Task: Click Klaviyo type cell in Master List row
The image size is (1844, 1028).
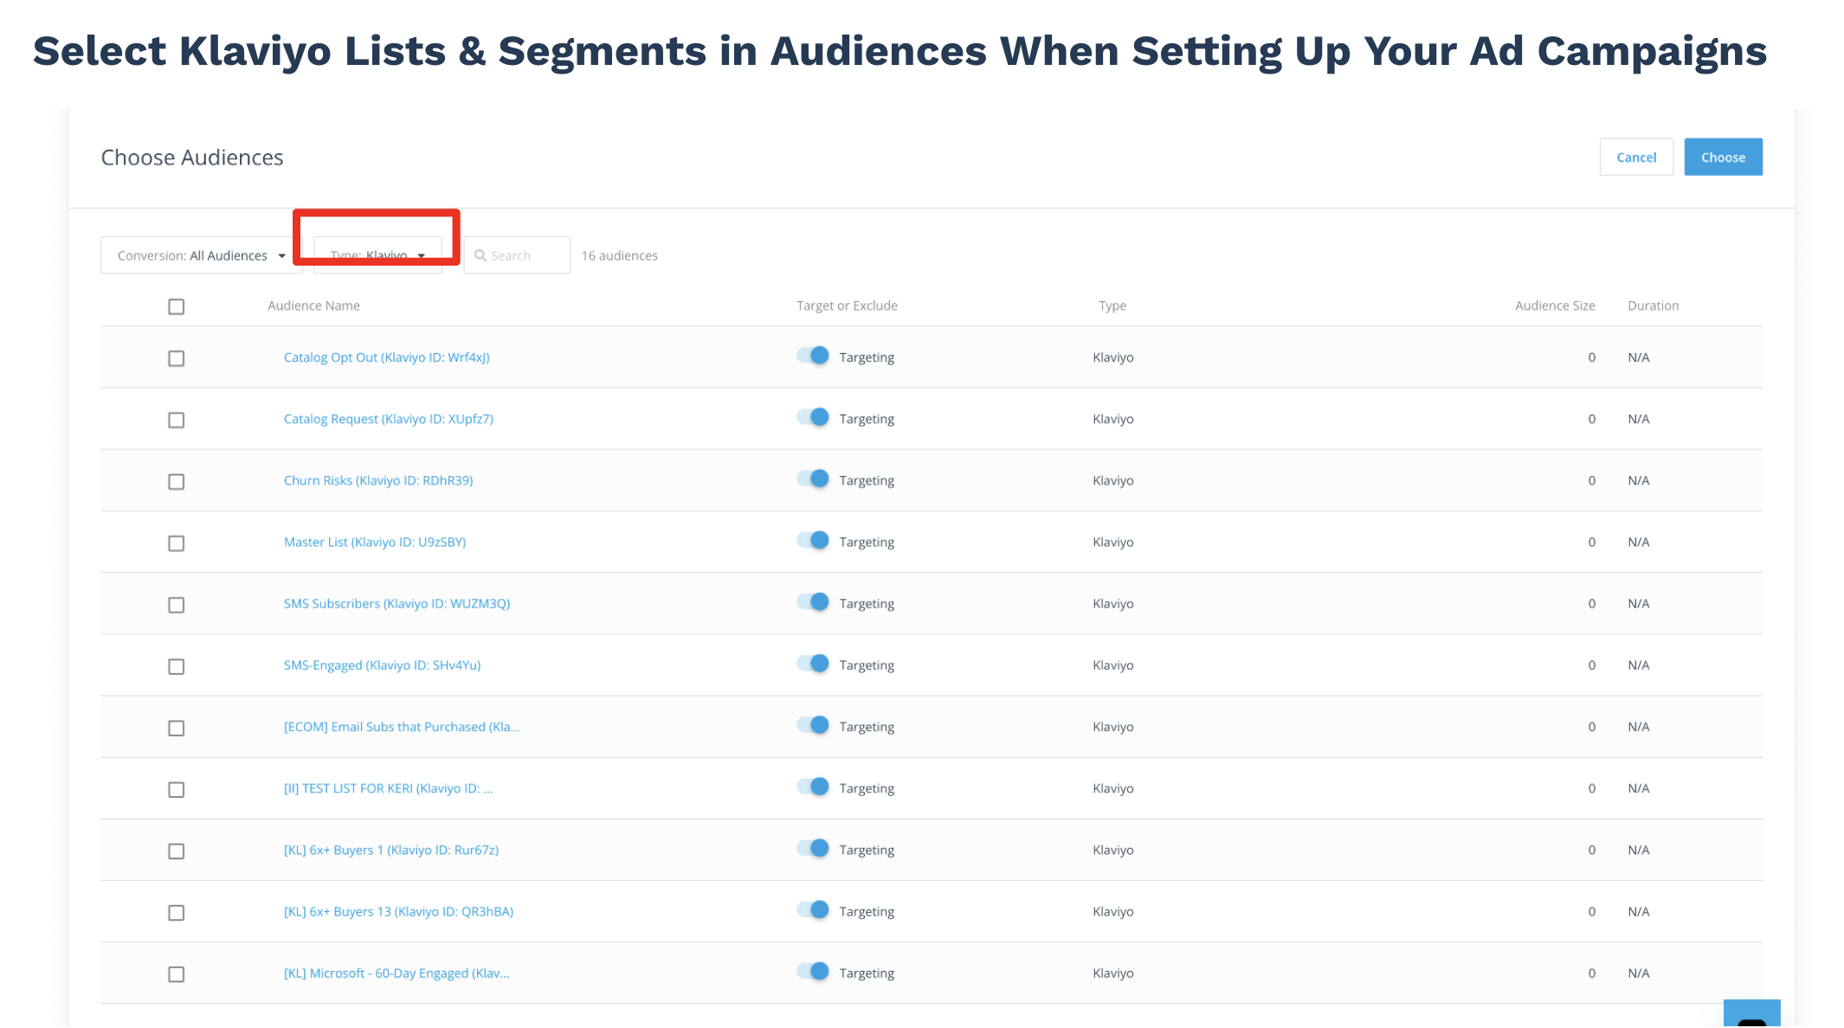Action: (x=1112, y=542)
